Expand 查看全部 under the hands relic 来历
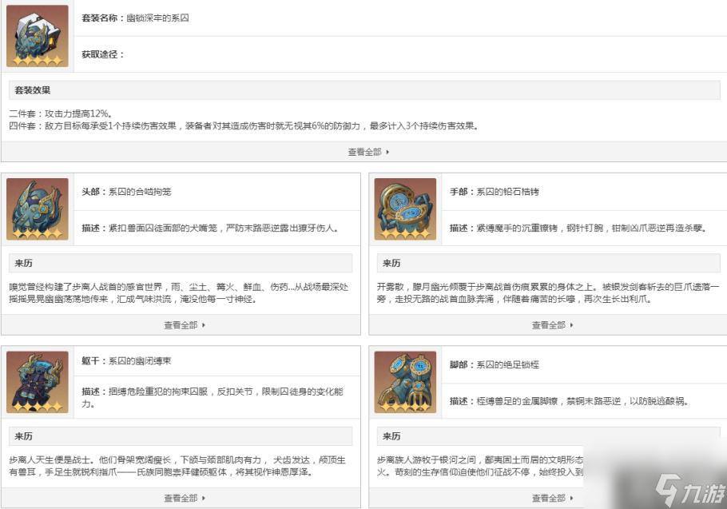 click(552, 325)
